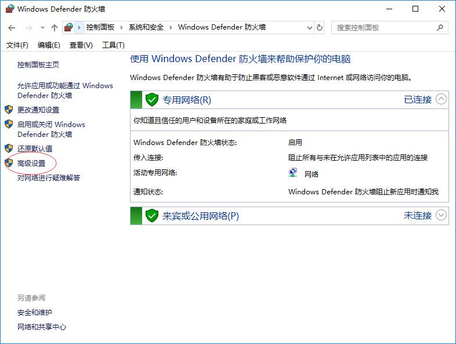Open the address bar history dropdown
456x344 pixels.
pyautogui.click(x=308, y=27)
